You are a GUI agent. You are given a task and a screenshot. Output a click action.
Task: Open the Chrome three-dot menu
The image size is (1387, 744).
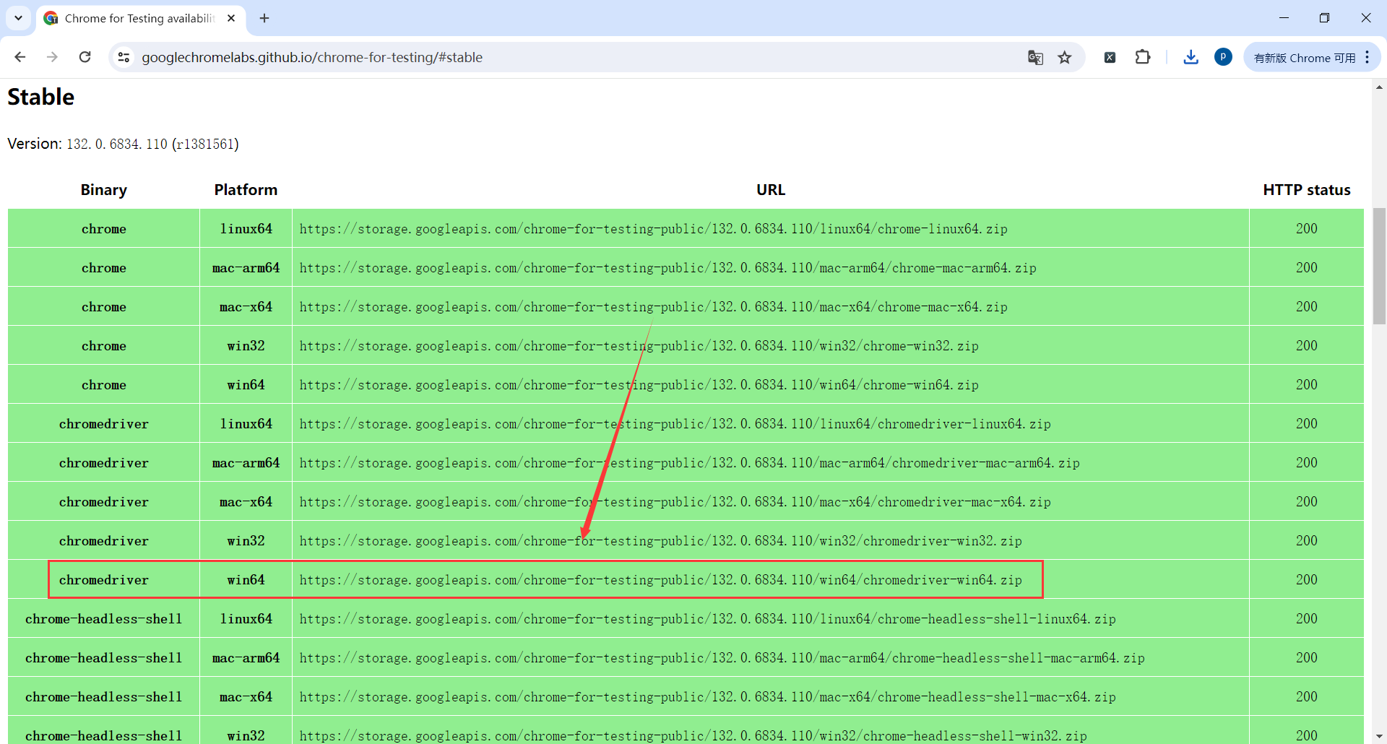(x=1367, y=57)
